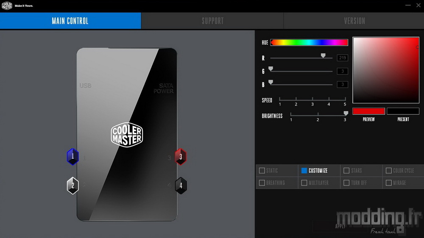Image resolution: width=424 pixels, height=238 pixels.
Task: Click the SATA POWER label on the controller
Action: pyautogui.click(x=164, y=89)
